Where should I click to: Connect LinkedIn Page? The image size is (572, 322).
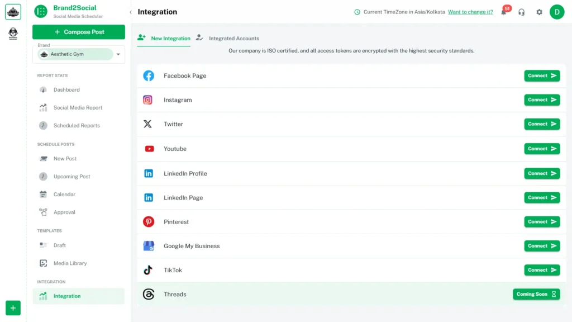(542, 197)
